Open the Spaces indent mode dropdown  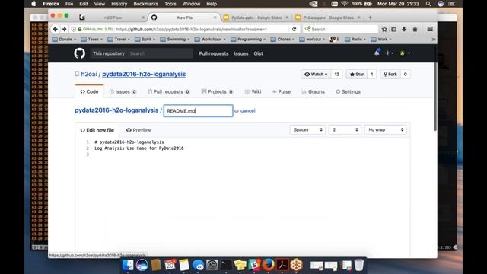307,130
